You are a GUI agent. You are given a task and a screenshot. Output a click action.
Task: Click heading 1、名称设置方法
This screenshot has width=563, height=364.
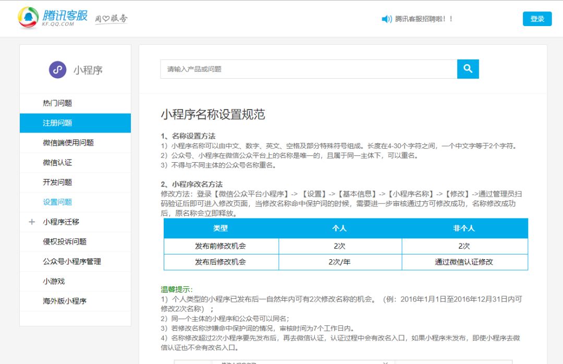(188, 136)
